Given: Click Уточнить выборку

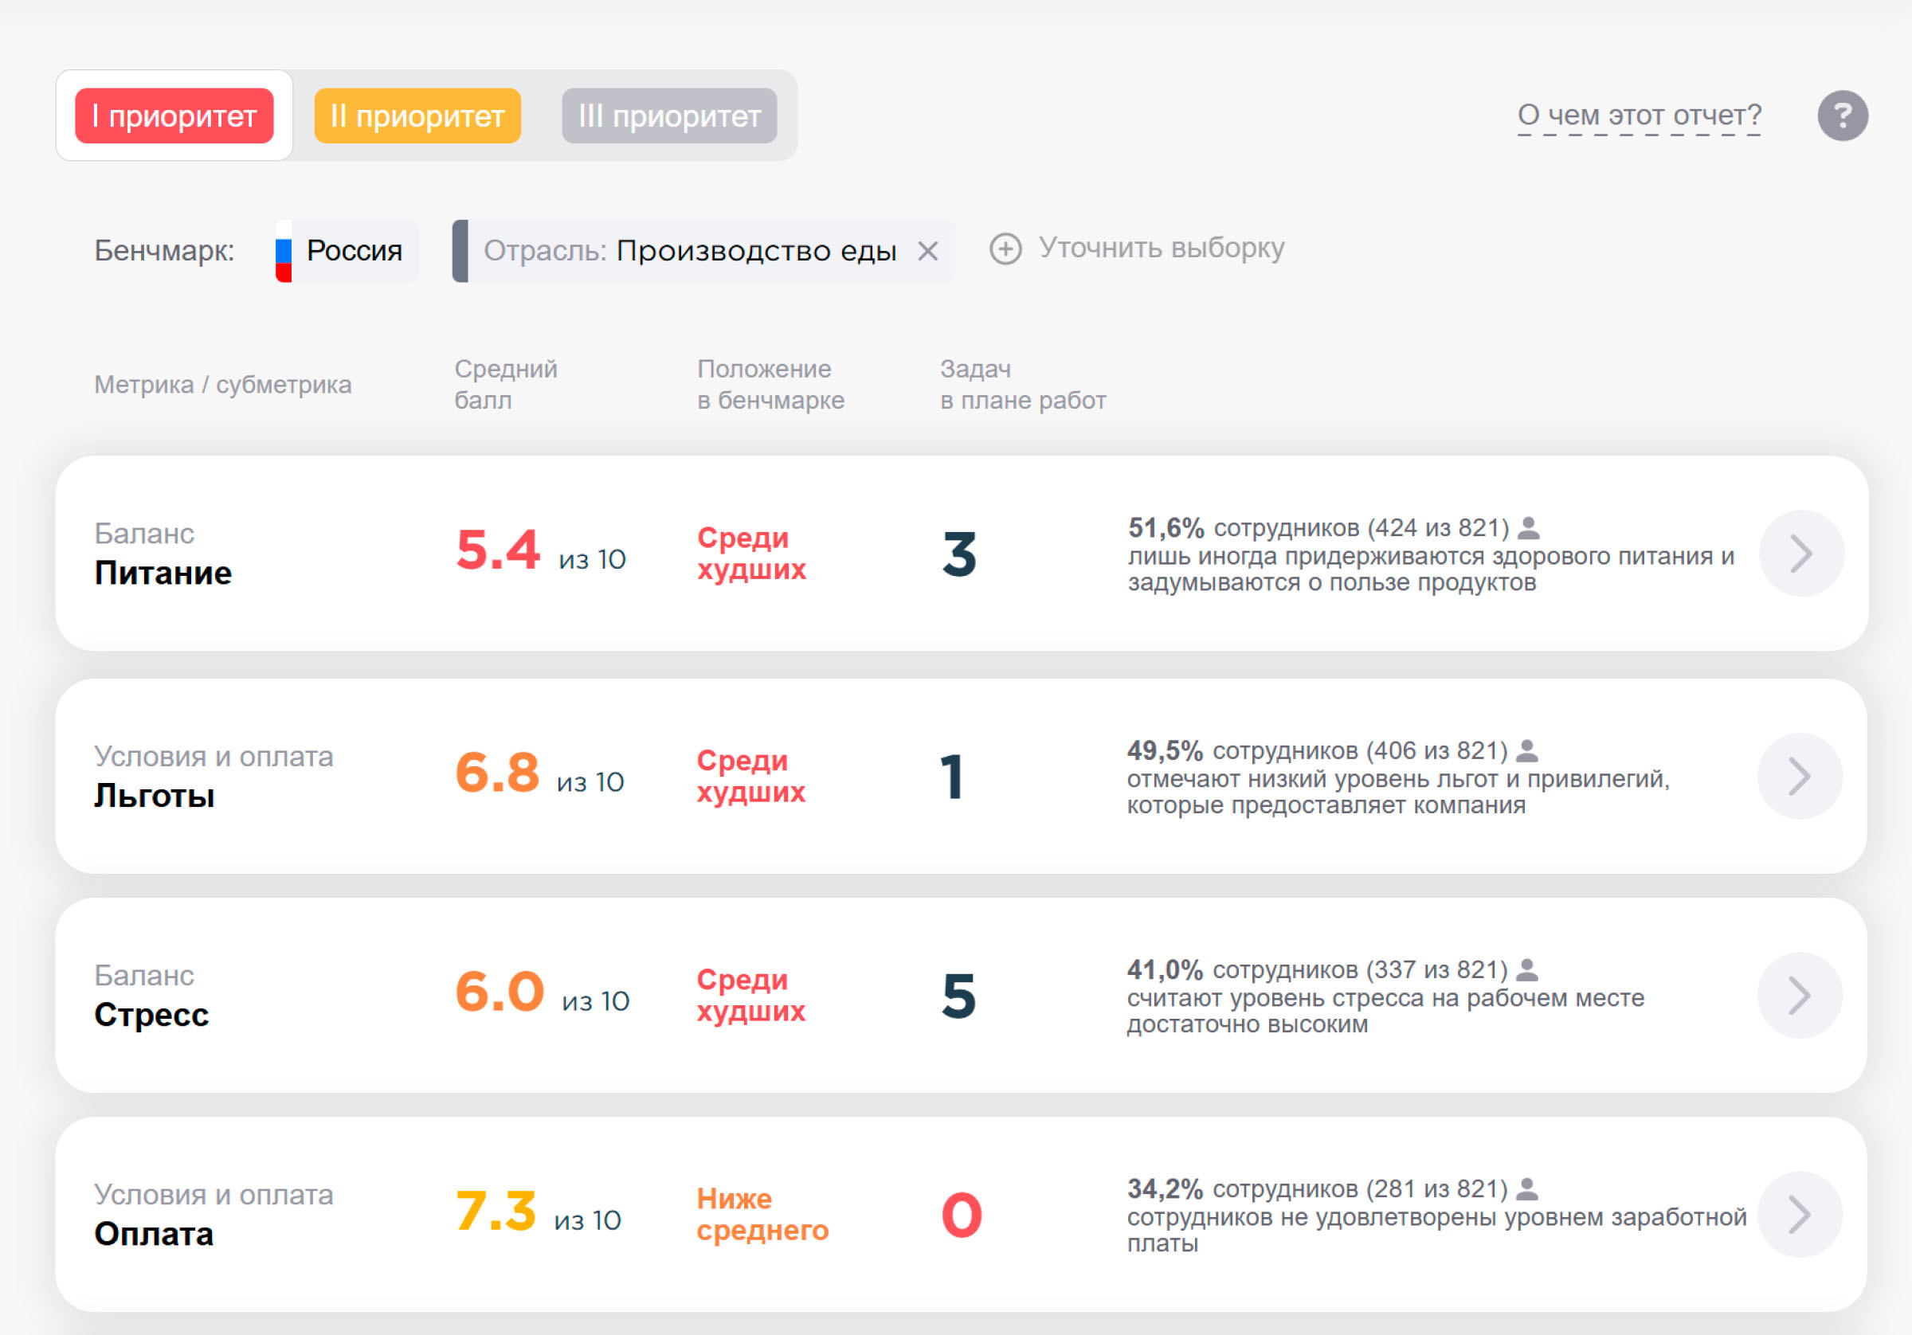Looking at the screenshot, I should tap(1161, 249).
